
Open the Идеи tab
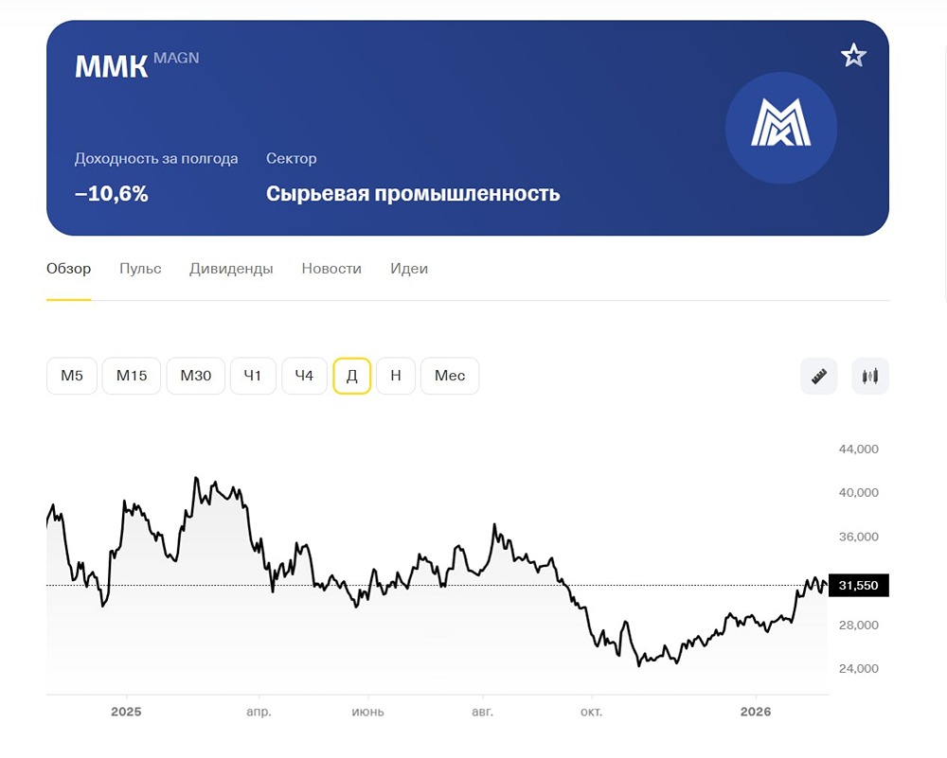point(409,269)
